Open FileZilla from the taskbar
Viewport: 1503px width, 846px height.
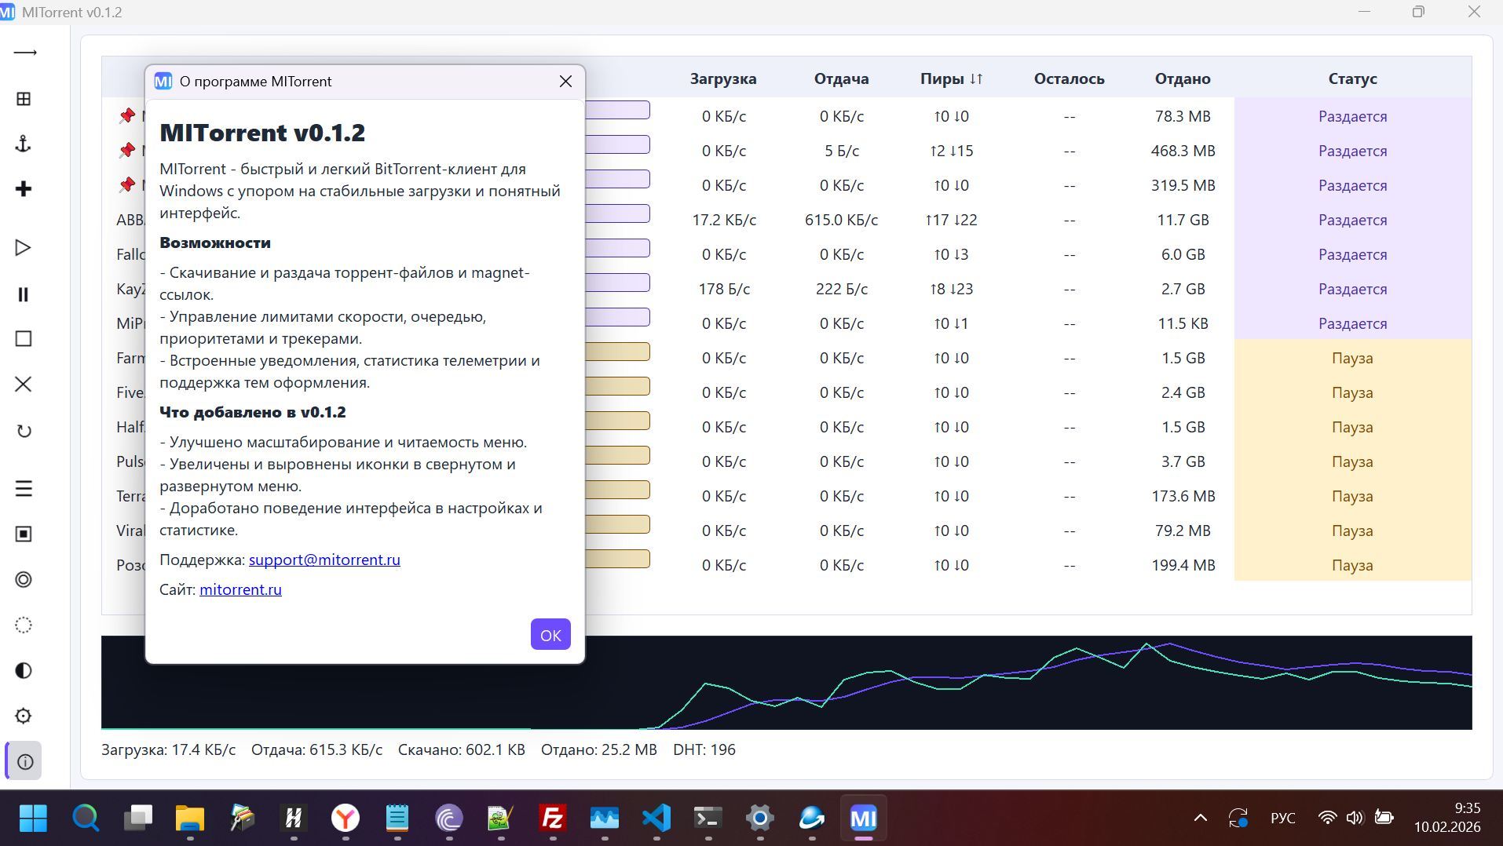coord(553,818)
